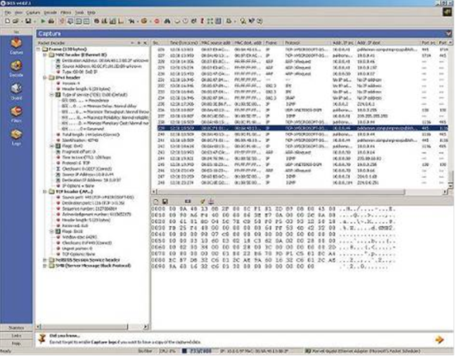This screenshot has height=356, width=455.
Task: Click the clock toolbar icon
Action: pyautogui.click(x=186, y=21)
